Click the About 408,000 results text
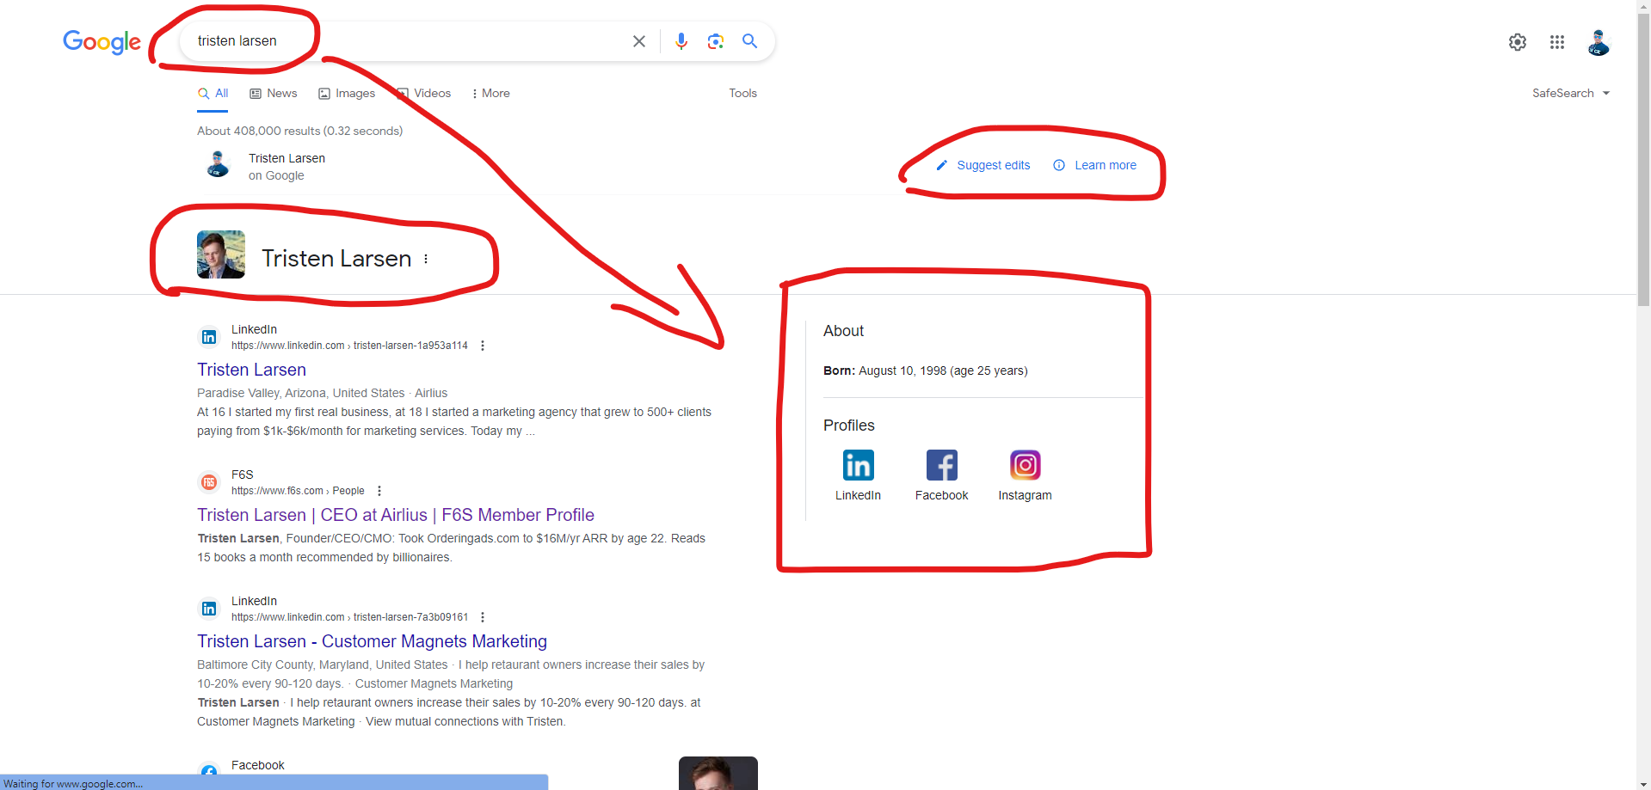 point(299,131)
